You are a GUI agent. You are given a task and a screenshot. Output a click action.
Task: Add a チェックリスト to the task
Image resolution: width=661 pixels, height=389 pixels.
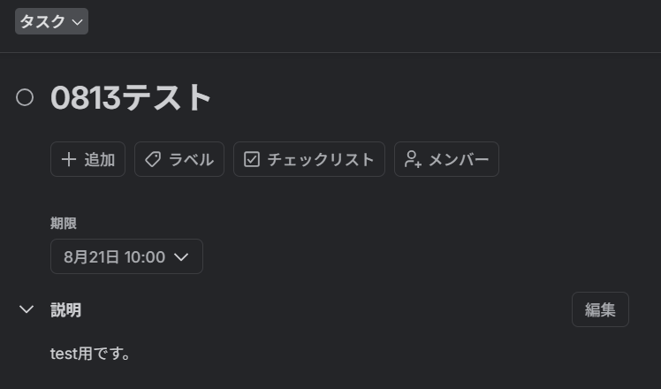309,159
